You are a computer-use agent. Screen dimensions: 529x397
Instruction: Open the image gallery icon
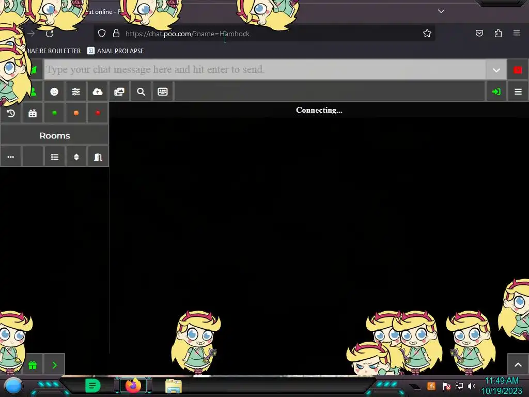pos(119,92)
